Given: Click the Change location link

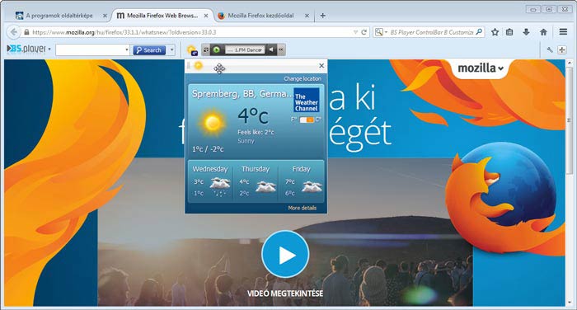Looking at the screenshot, I should (303, 79).
